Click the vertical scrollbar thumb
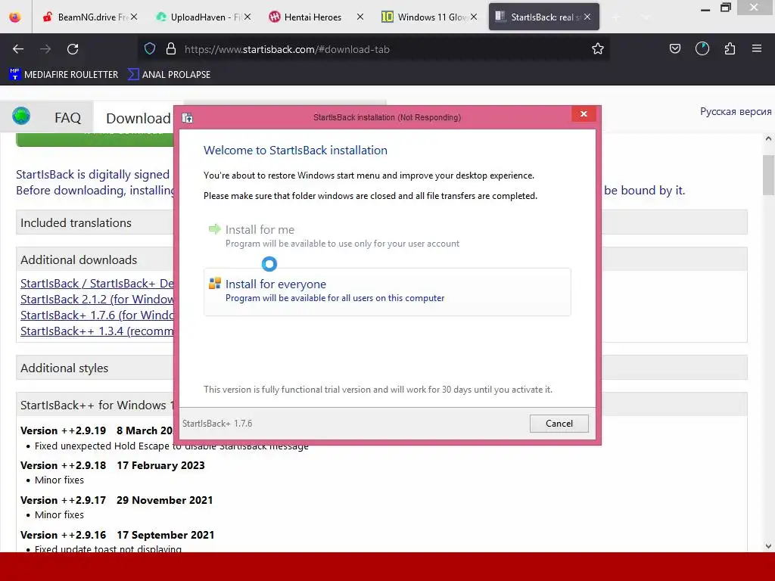Image resolution: width=775 pixels, height=581 pixels. (x=768, y=175)
